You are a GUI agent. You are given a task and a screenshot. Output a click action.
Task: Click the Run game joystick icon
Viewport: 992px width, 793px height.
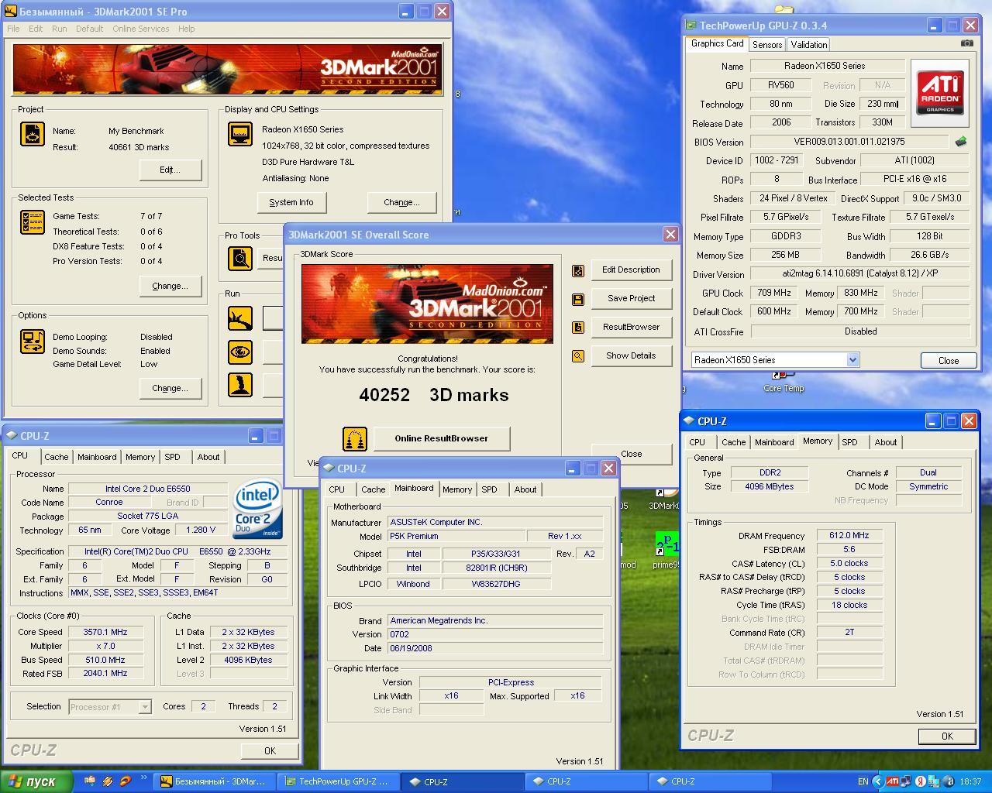click(x=240, y=385)
